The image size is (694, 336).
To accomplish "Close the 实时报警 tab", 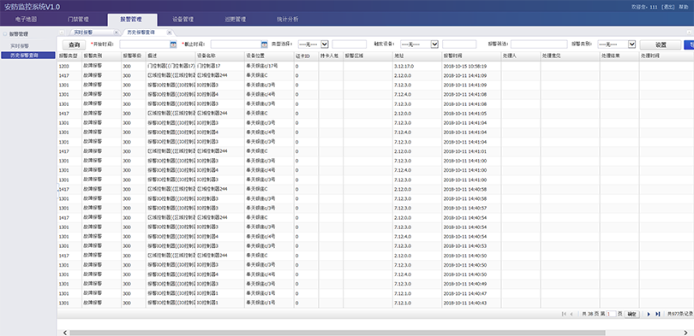I will pos(116,32).
